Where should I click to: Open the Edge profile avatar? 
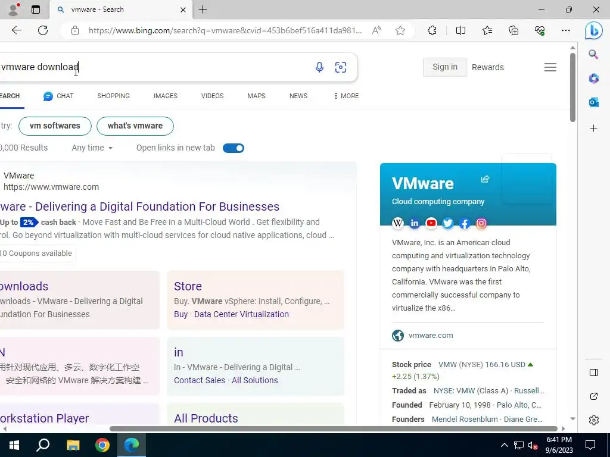(x=14, y=10)
